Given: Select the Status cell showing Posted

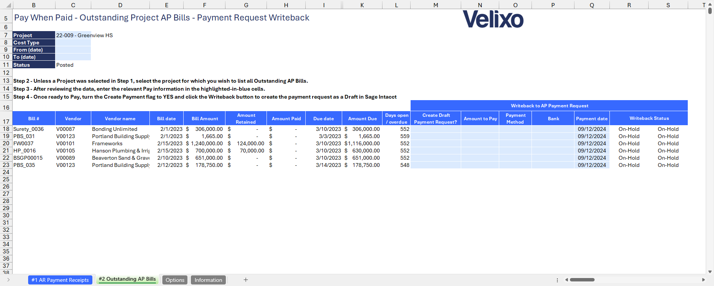Looking at the screenshot, I should [73, 65].
